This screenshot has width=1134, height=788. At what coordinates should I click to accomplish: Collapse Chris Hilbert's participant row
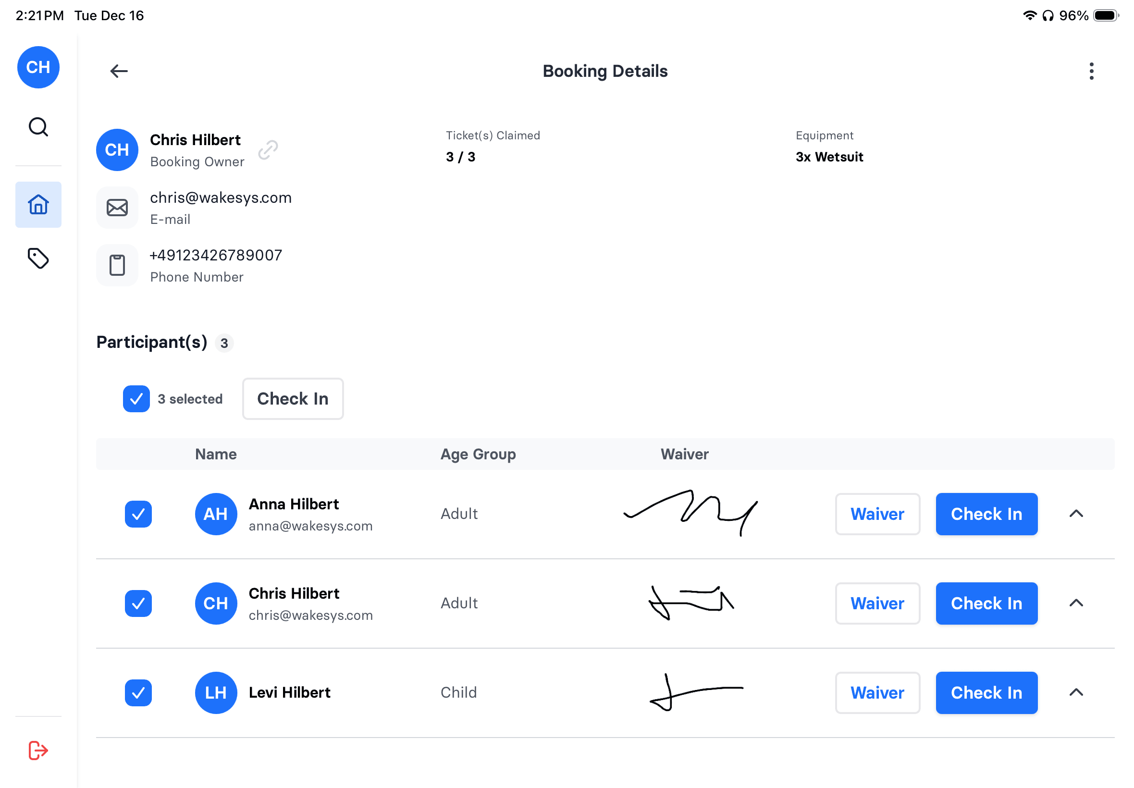[1076, 603]
